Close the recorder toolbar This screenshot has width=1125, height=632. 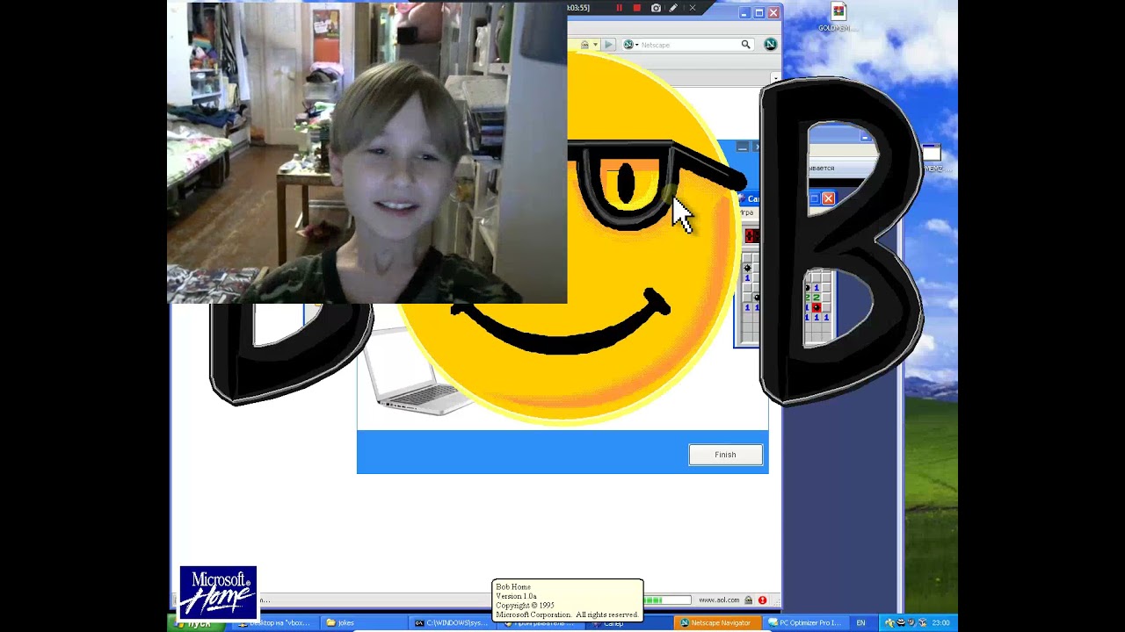(x=693, y=9)
